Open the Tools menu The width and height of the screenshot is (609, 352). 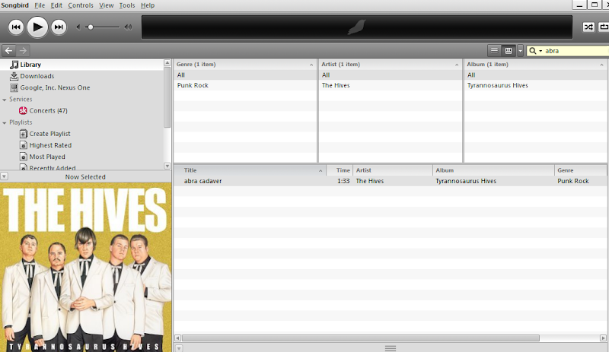pyautogui.click(x=126, y=5)
